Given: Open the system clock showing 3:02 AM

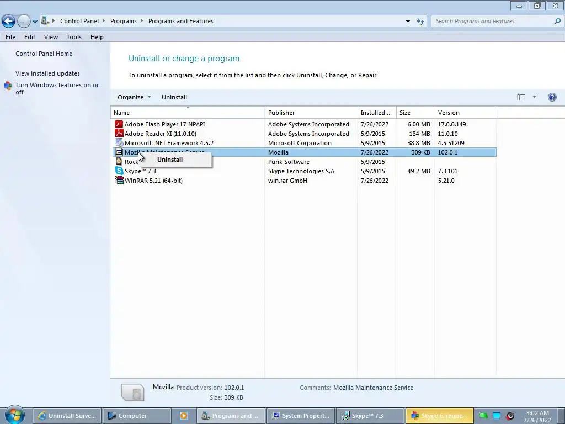Looking at the screenshot, I should click(537, 416).
